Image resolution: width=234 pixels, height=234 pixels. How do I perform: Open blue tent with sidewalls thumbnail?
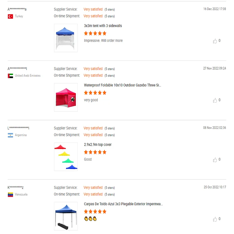66,38
